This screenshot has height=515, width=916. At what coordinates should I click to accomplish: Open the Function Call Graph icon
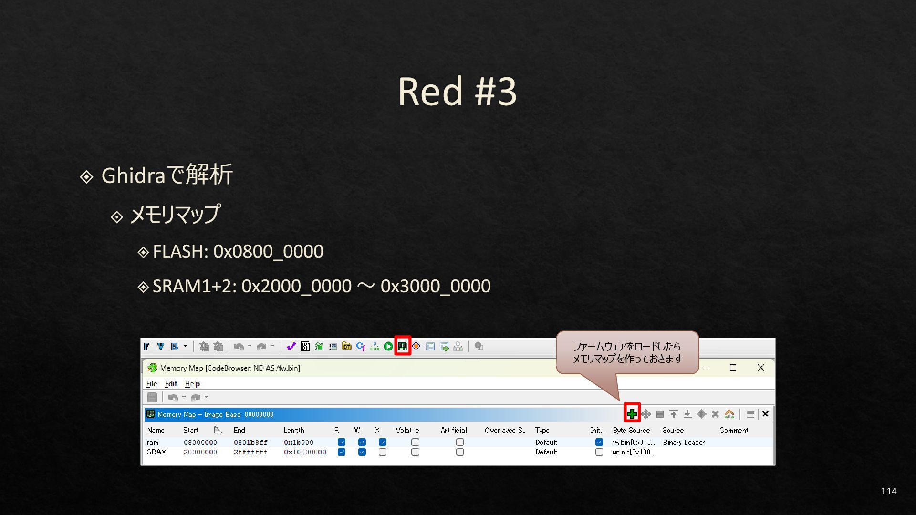[375, 347]
